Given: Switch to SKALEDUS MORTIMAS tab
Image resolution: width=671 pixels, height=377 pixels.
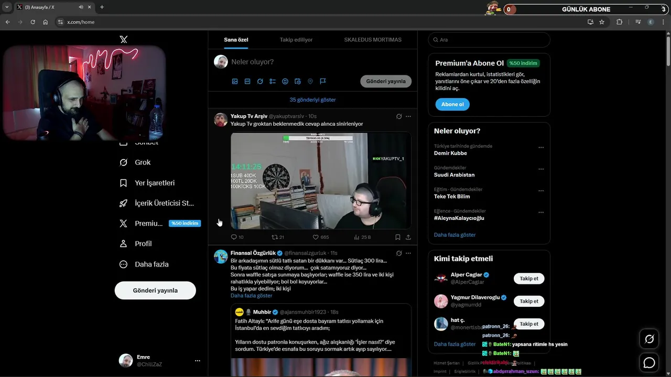Looking at the screenshot, I should 373,40.
